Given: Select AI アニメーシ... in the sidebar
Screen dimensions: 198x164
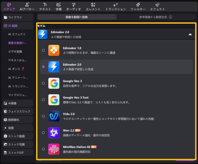Looking at the screenshot, I should tap(18, 78).
